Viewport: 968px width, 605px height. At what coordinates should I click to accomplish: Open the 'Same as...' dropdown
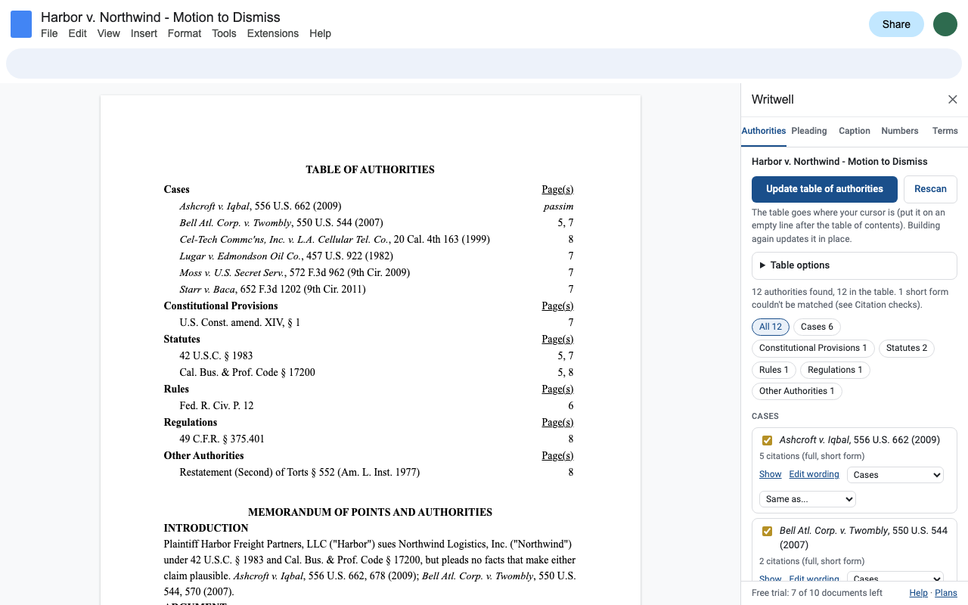tap(808, 499)
